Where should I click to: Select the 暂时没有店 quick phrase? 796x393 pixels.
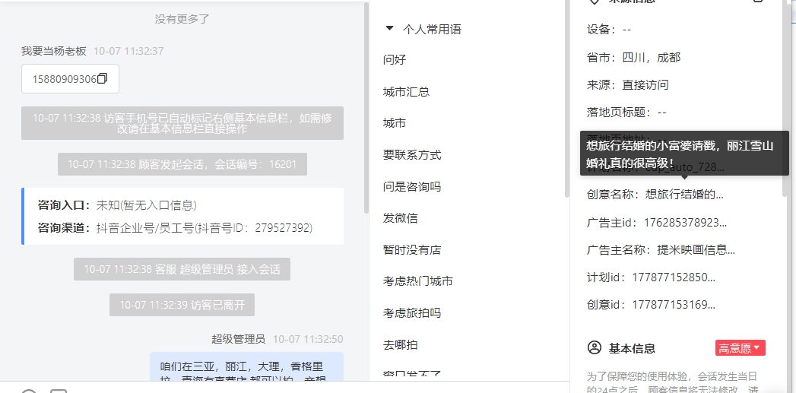click(x=412, y=250)
